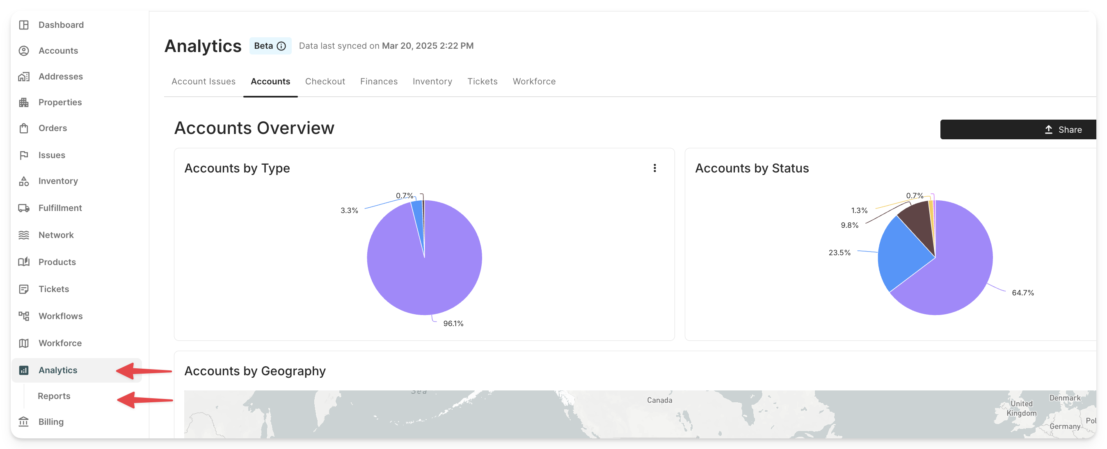Viewport: 1107px width, 449px height.
Task: Open the Reports sub-item under Analytics
Action: (x=54, y=396)
